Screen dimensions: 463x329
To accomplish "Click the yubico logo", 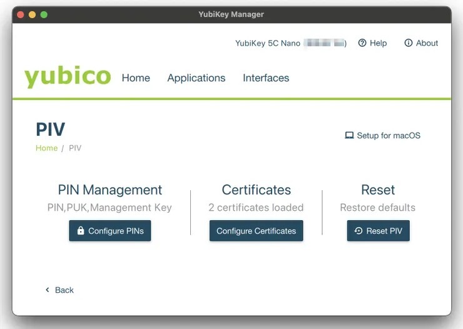I will coord(68,76).
